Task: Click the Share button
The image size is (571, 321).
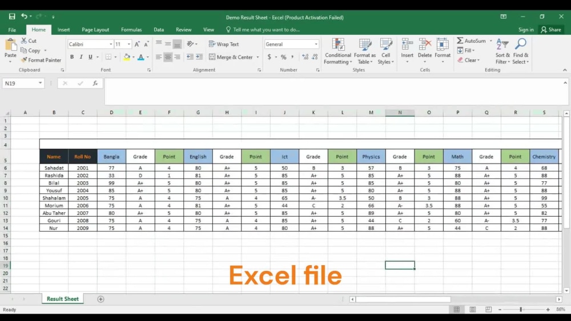Action: pyautogui.click(x=551, y=30)
